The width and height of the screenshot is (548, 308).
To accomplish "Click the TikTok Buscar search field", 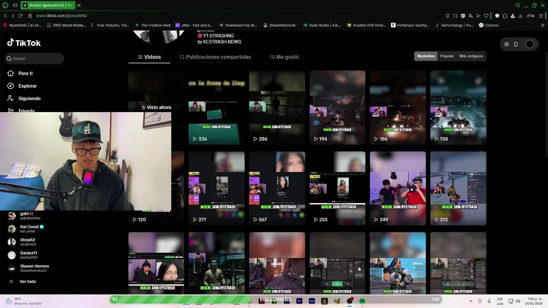I will pos(35,58).
